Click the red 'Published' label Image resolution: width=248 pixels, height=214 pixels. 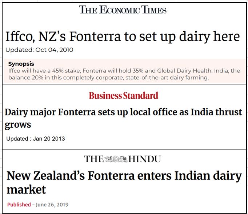[19, 205]
